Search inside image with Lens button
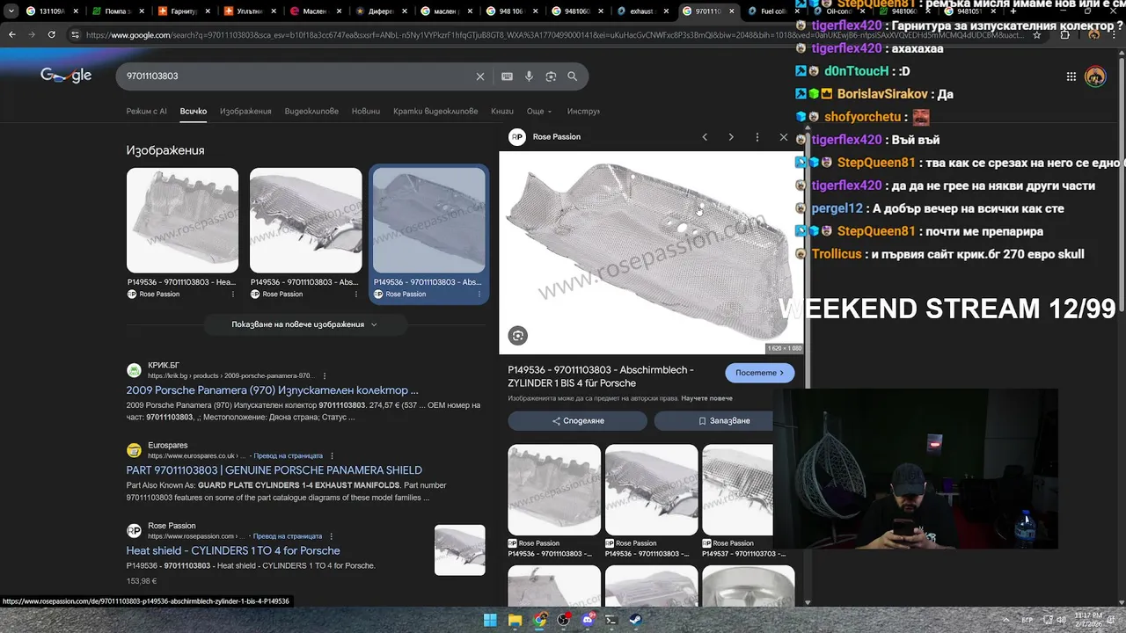 click(518, 335)
